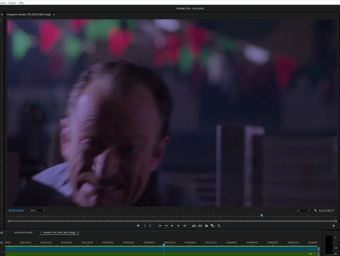This screenshot has width=340, height=256.
Task: Click the Go to Out point icon
Action: 185,226
